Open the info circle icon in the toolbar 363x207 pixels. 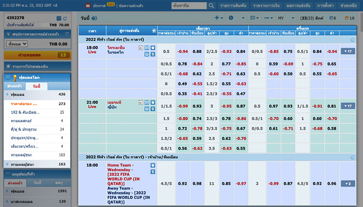(231, 18)
